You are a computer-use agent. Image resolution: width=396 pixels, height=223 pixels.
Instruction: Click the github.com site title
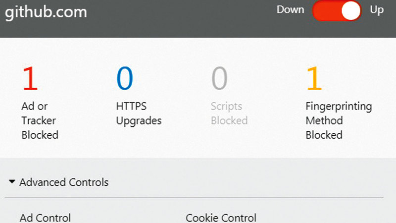(46, 12)
